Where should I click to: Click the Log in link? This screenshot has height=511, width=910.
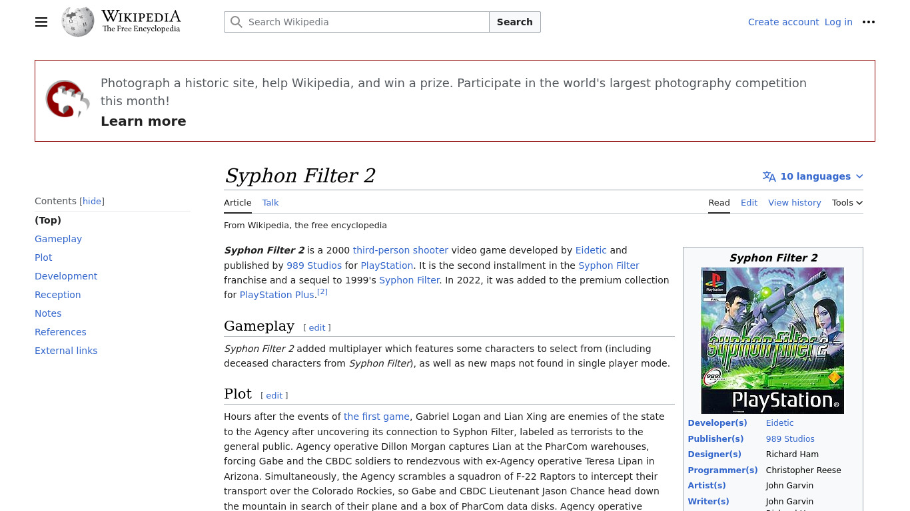[x=838, y=22]
